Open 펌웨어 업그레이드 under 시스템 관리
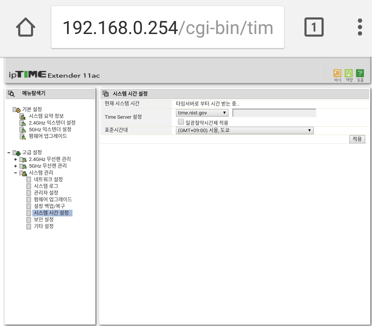The height and width of the screenshot is (326, 372). [x=53, y=199]
